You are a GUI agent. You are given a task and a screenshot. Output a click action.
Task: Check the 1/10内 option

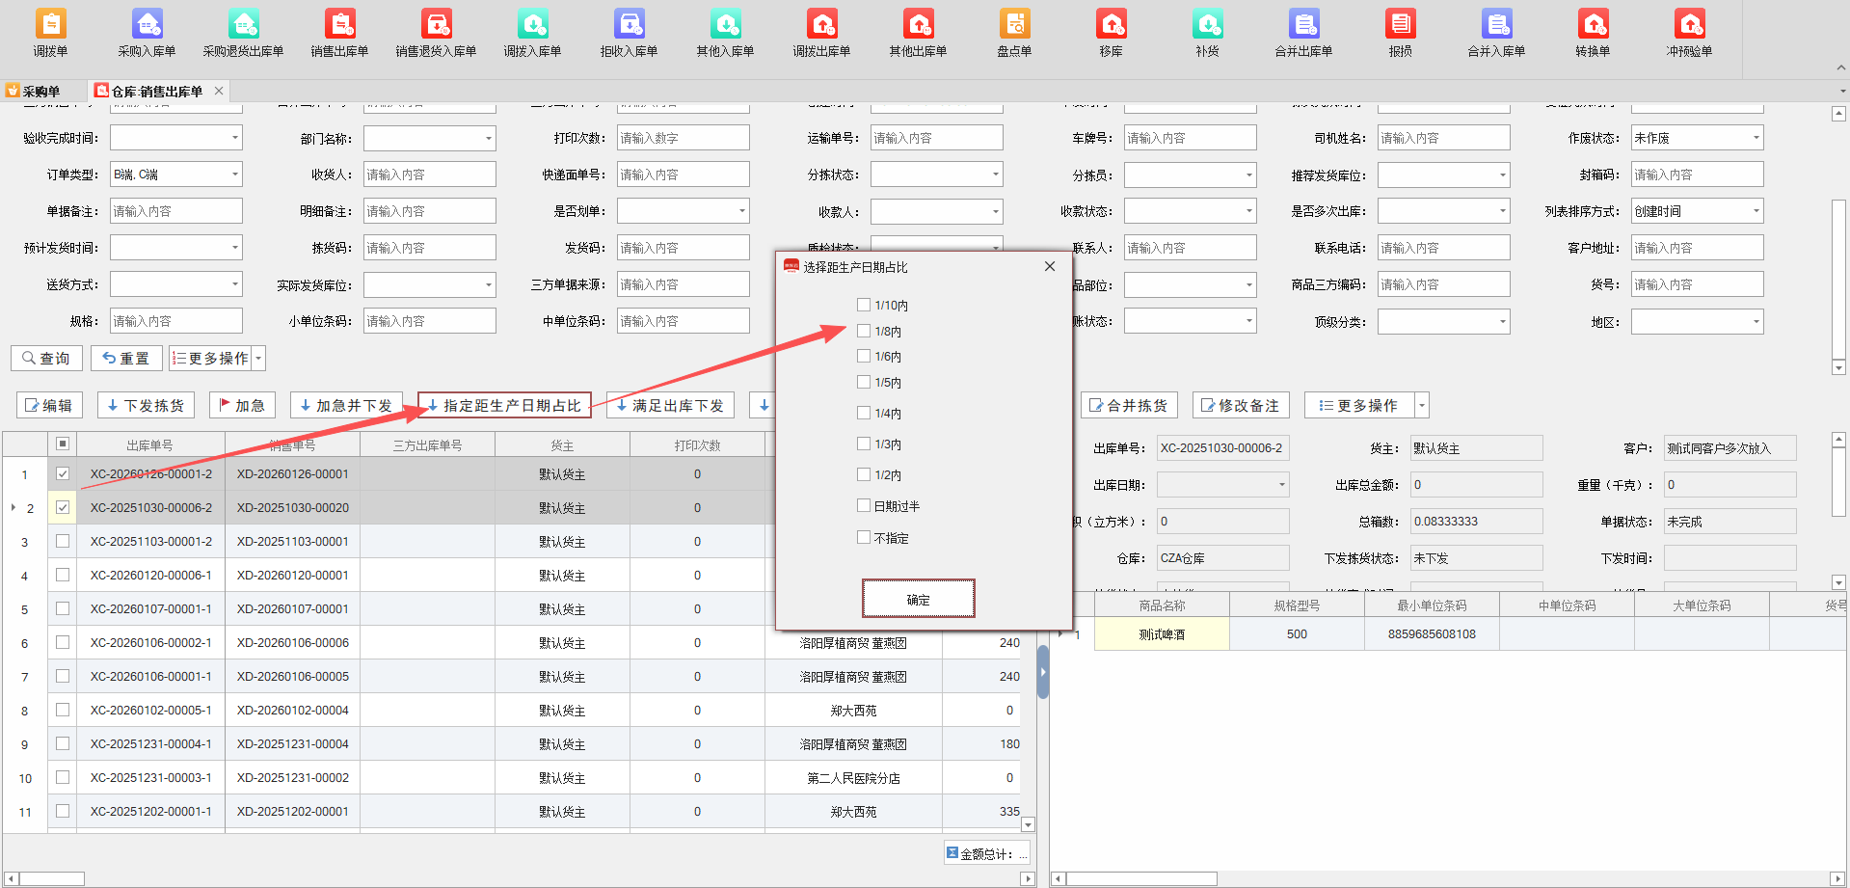(864, 305)
